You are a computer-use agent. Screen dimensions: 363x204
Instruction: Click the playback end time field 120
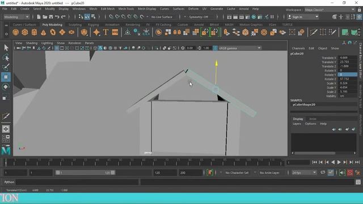(165, 173)
